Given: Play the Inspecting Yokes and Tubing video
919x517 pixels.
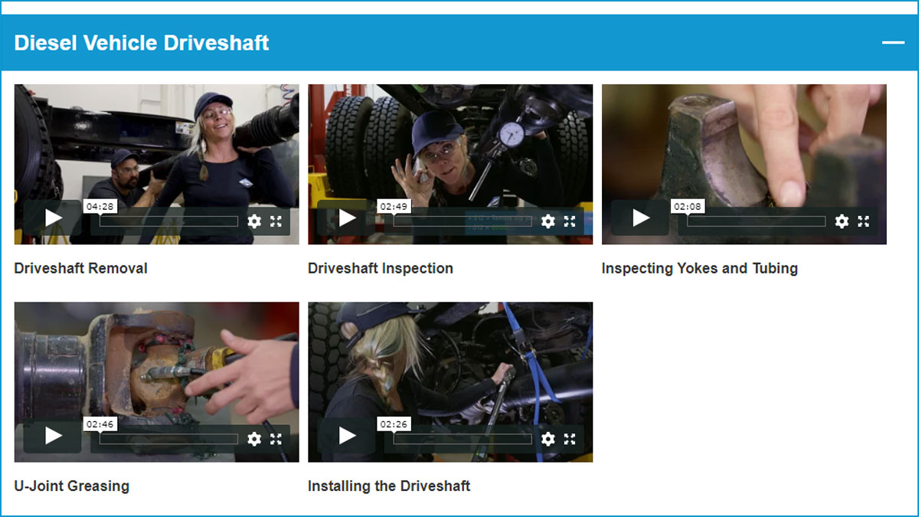Looking at the screenshot, I should tap(640, 218).
